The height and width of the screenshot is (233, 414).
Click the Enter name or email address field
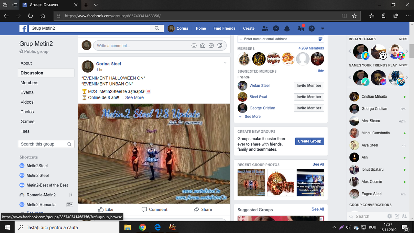(x=280, y=39)
